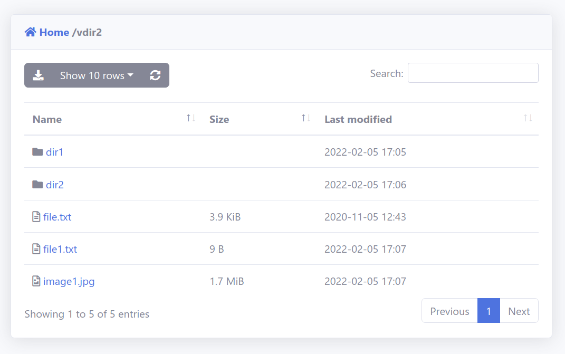
Task: Toggle sorting on the Name column
Action: (190, 118)
